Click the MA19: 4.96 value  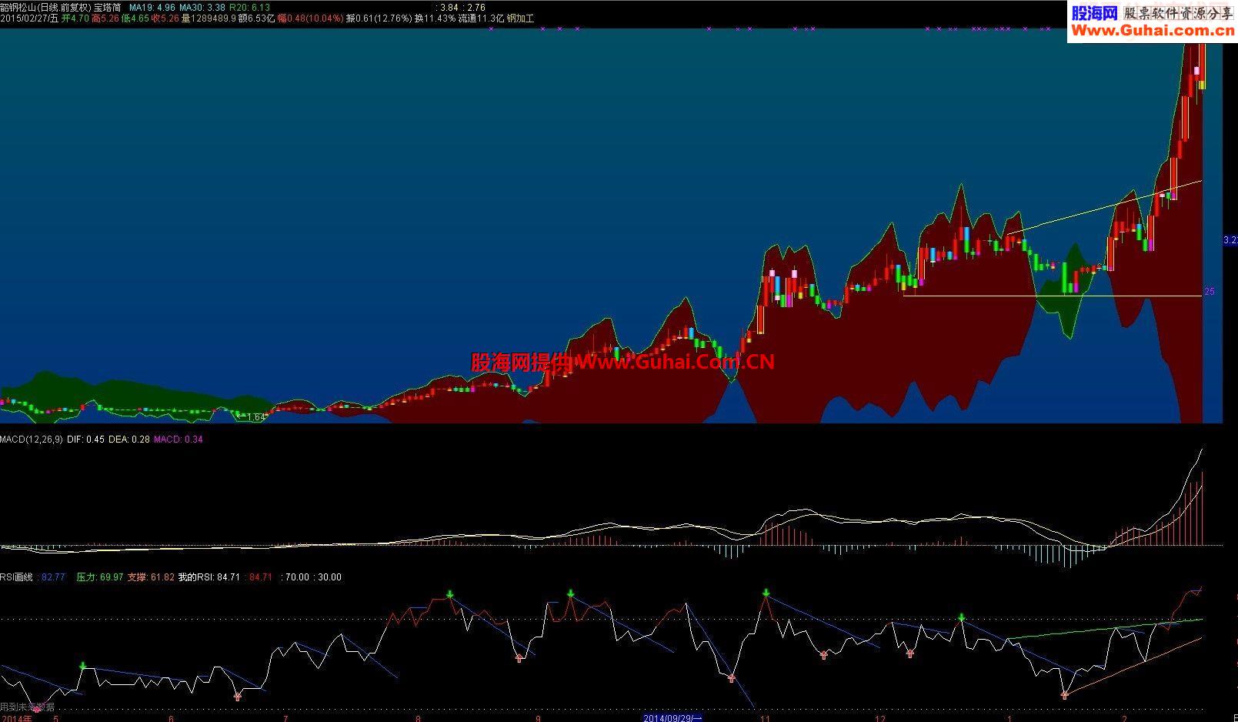[x=152, y=7]
